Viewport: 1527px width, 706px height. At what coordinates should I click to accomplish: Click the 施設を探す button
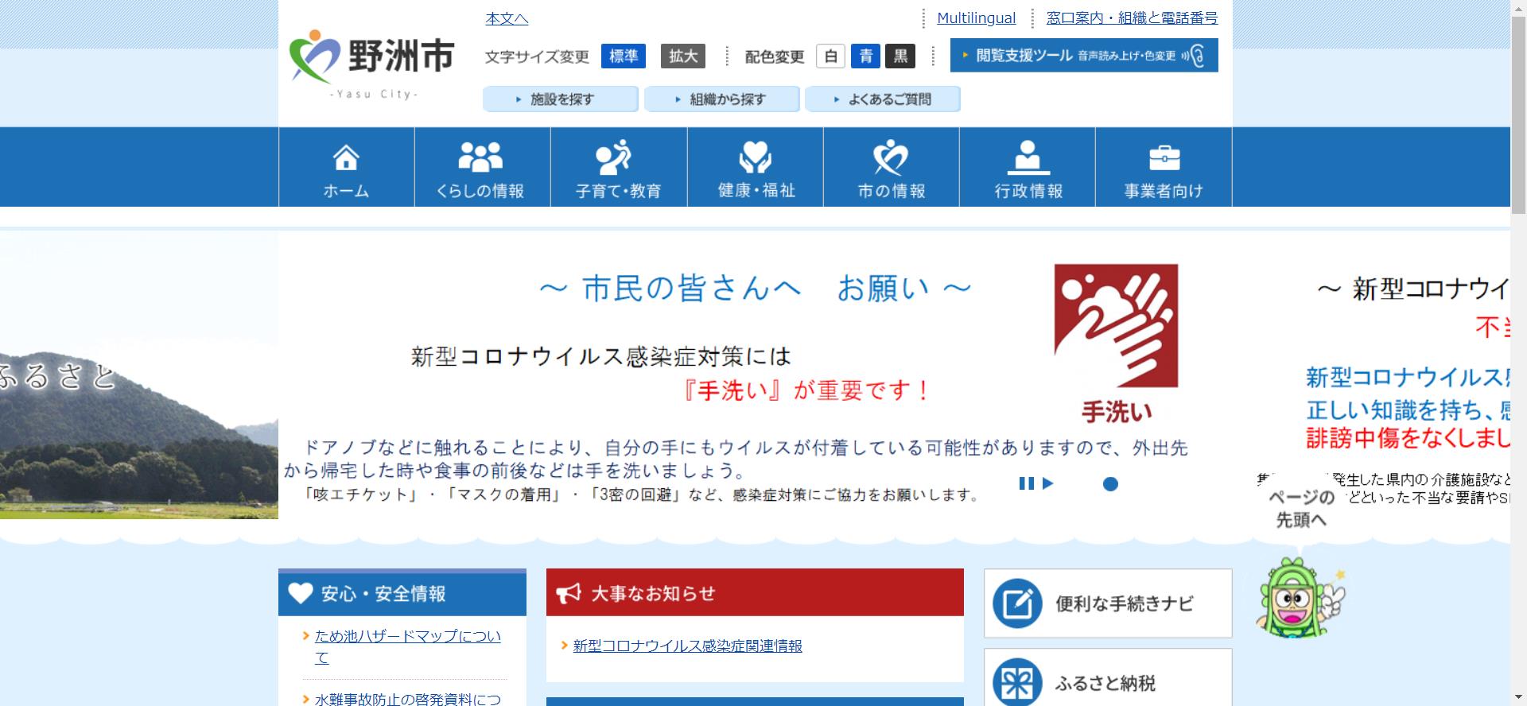561,99
